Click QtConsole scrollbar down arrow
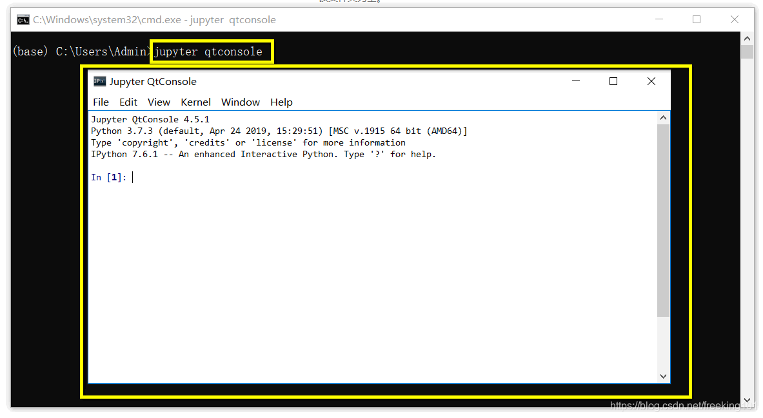 click(663, 376)
